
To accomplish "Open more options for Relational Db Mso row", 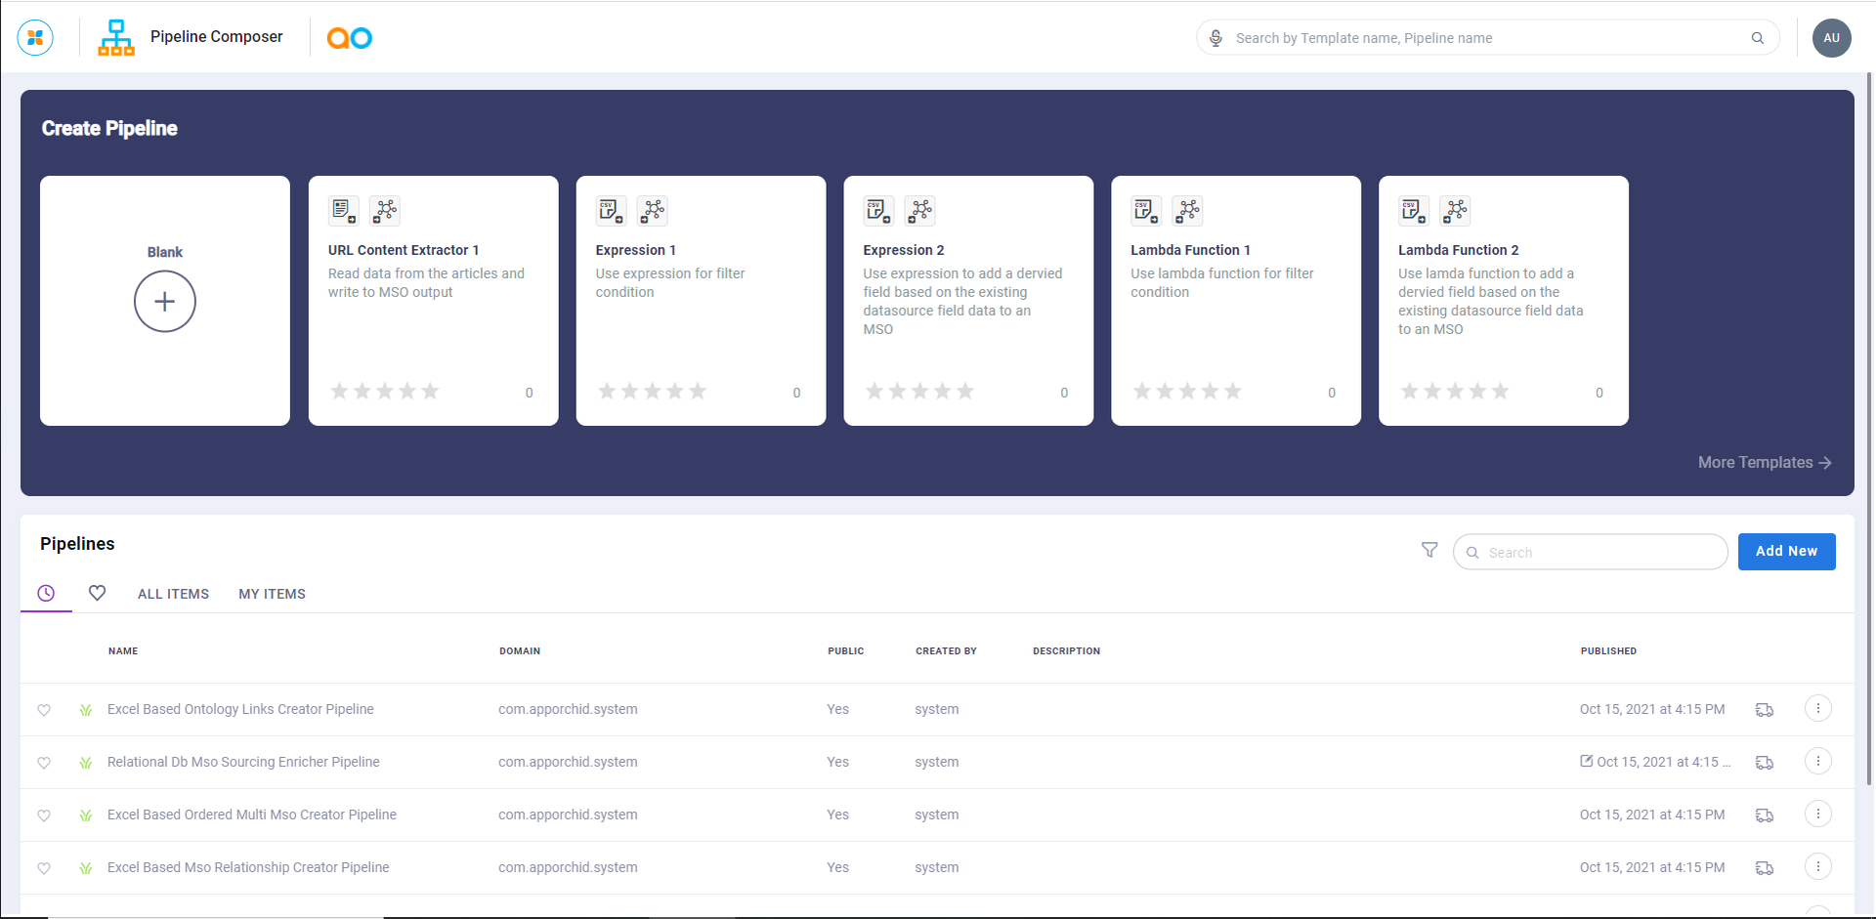I will pos(1817,762).
